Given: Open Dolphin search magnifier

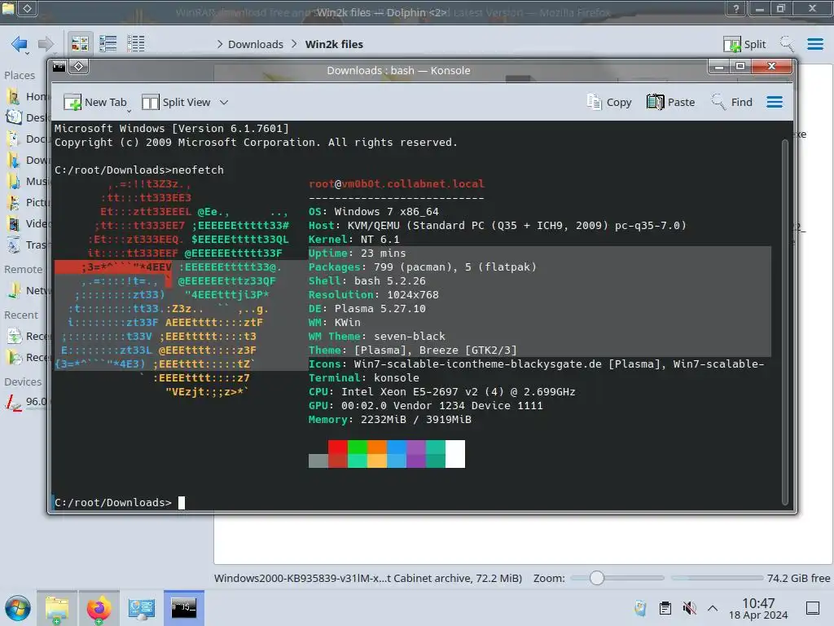Looking at the screenshot, I should 787,44.
